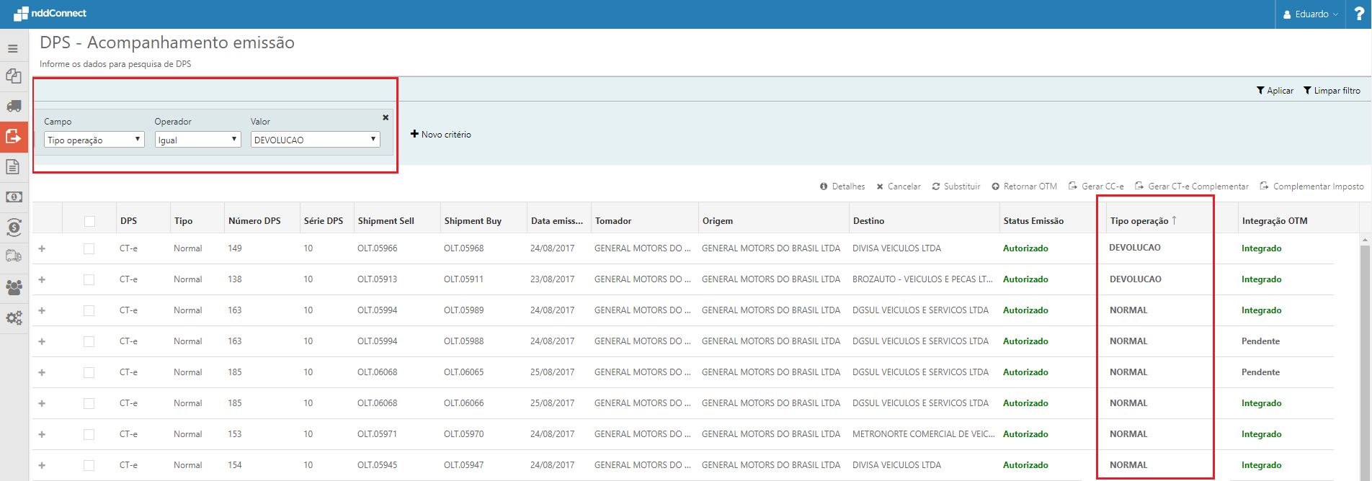Image resolution: width=1372 pixels, height=481 pixels.
Task: Expand the row with Shipment Sell OLT.05966
Action: pos(42,248)
